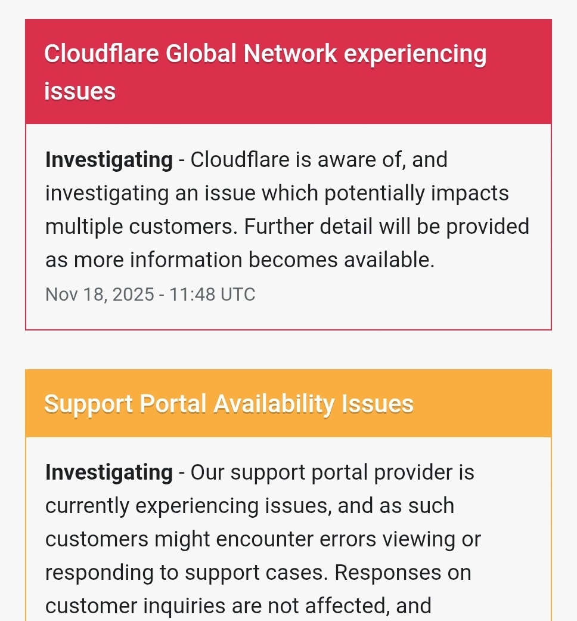This screenshot has height=621, width=577.
Task: Click the line "investigating an issue which potentially impacts"
Action: pos(277,193)
